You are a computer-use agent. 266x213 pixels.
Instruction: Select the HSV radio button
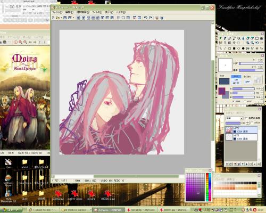pyautogui.click(x=245, y=102)
